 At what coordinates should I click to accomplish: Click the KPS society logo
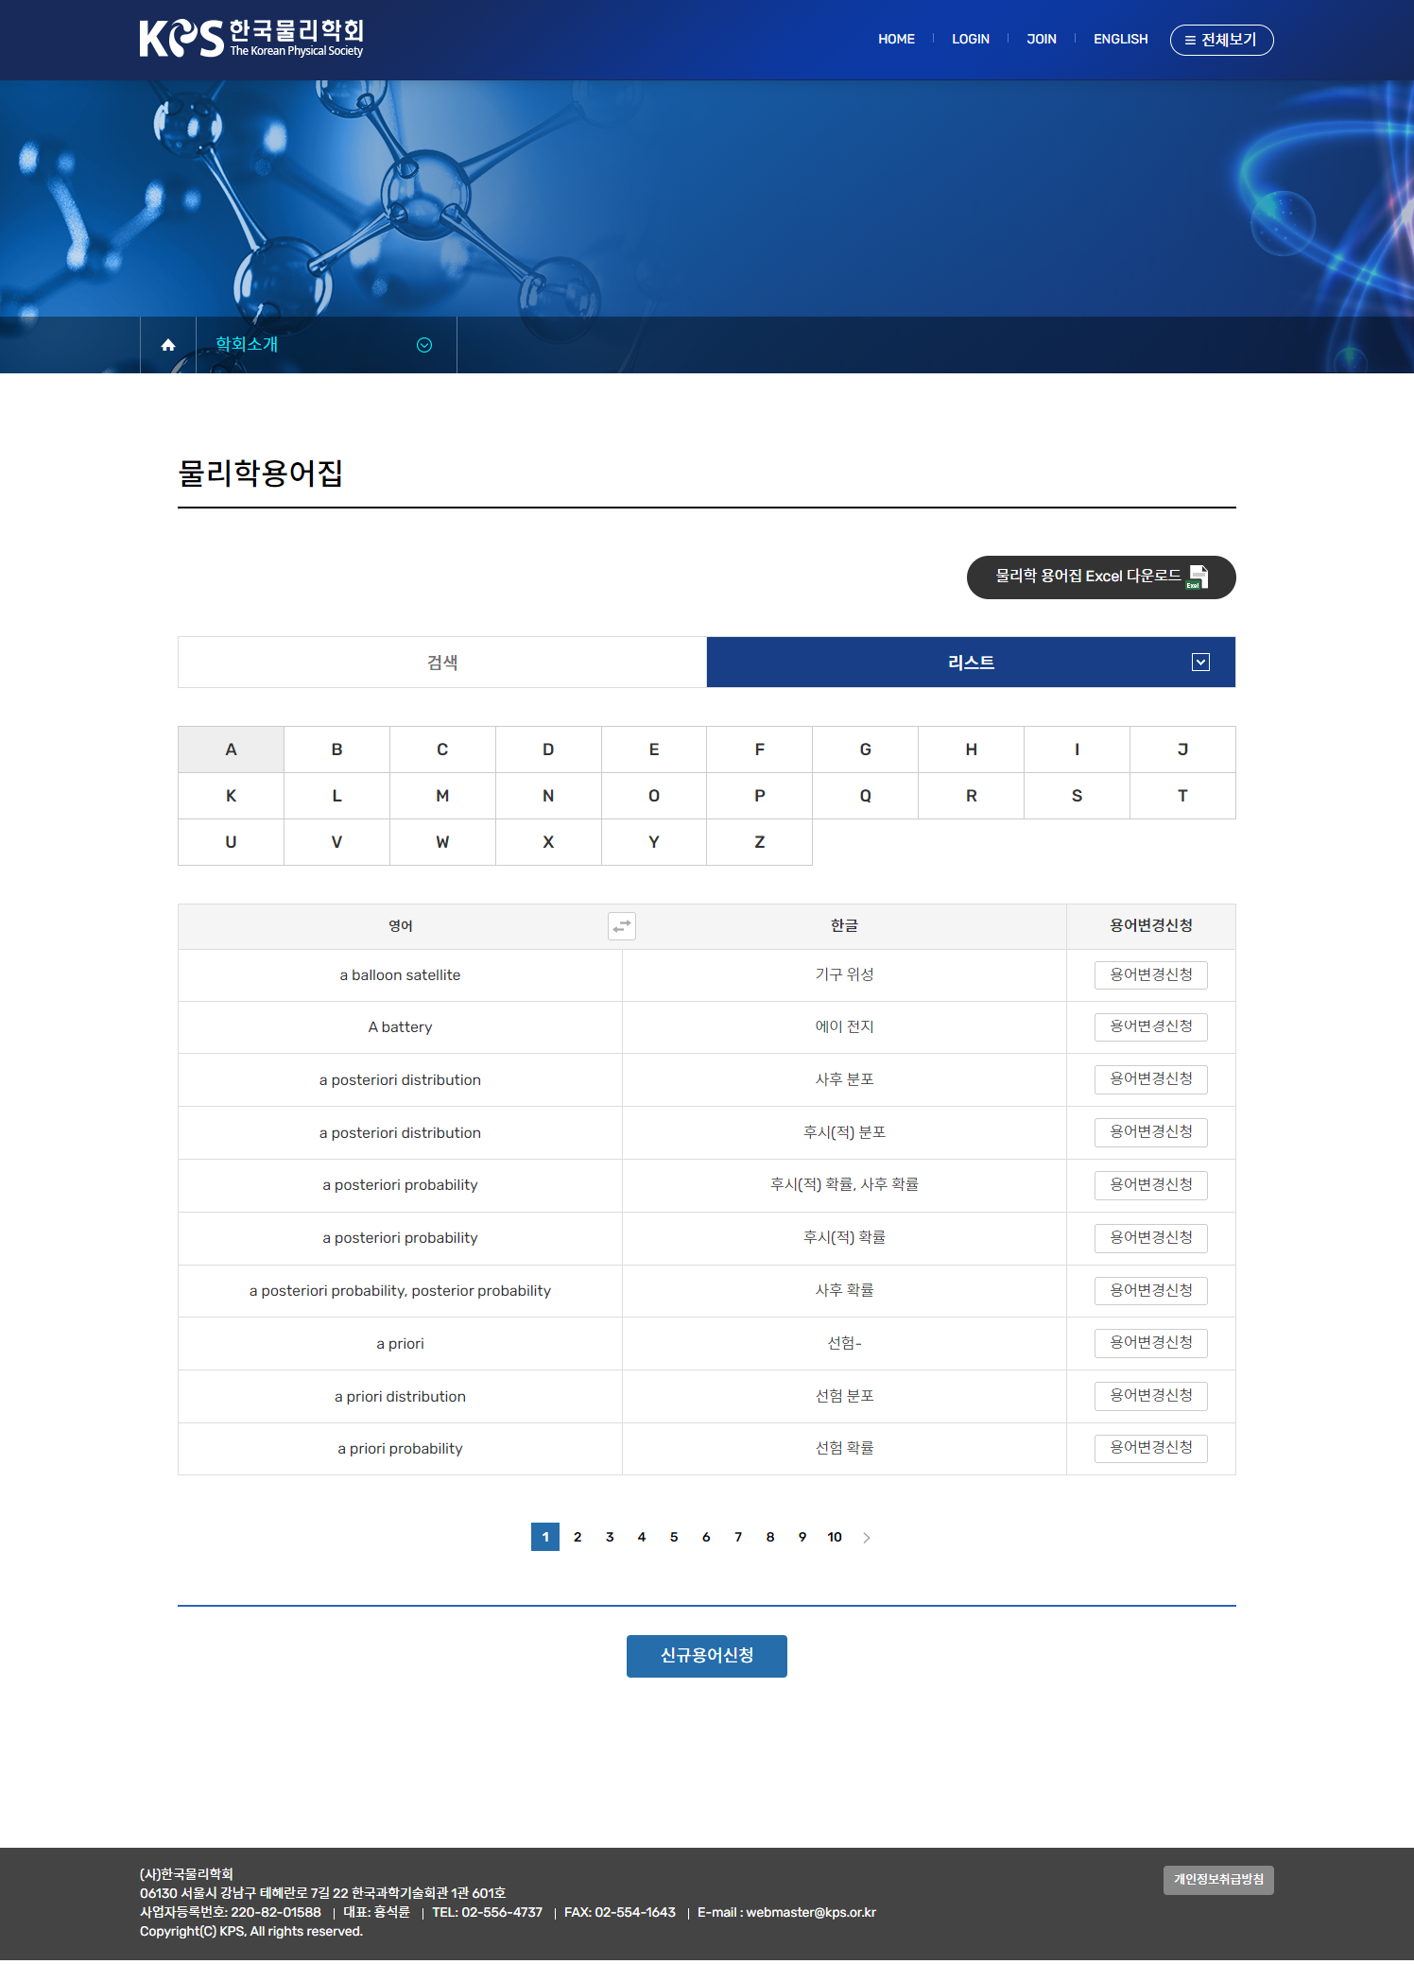251,39
